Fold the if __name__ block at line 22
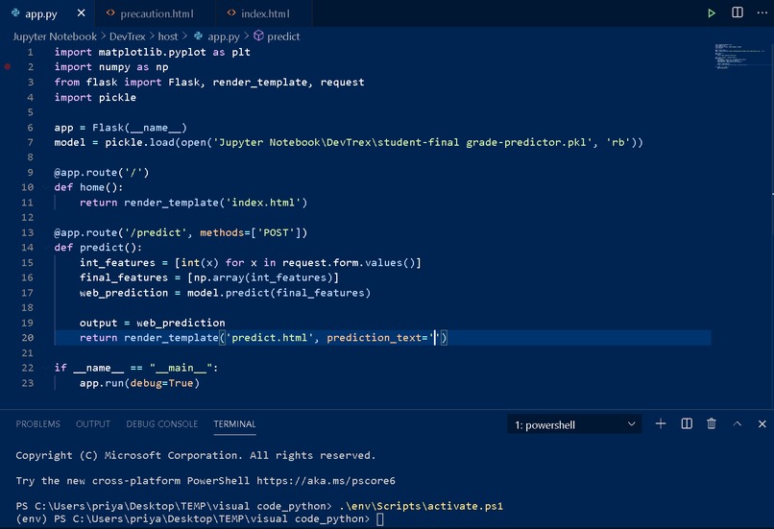Viewport: 774px width, 529px height. pos(45,368)
